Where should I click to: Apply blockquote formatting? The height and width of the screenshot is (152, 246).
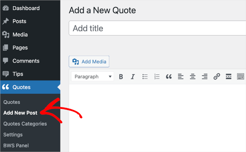169,76
